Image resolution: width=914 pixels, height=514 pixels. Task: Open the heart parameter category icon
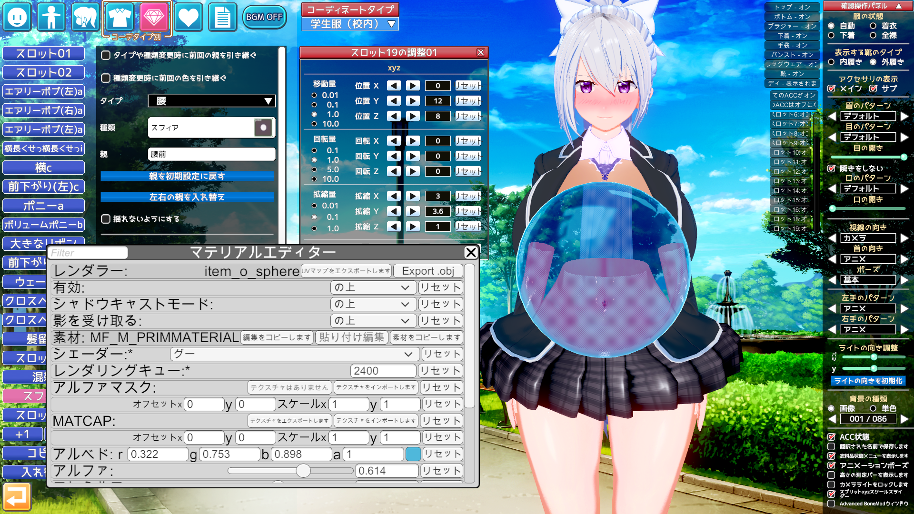coord(188,17)
